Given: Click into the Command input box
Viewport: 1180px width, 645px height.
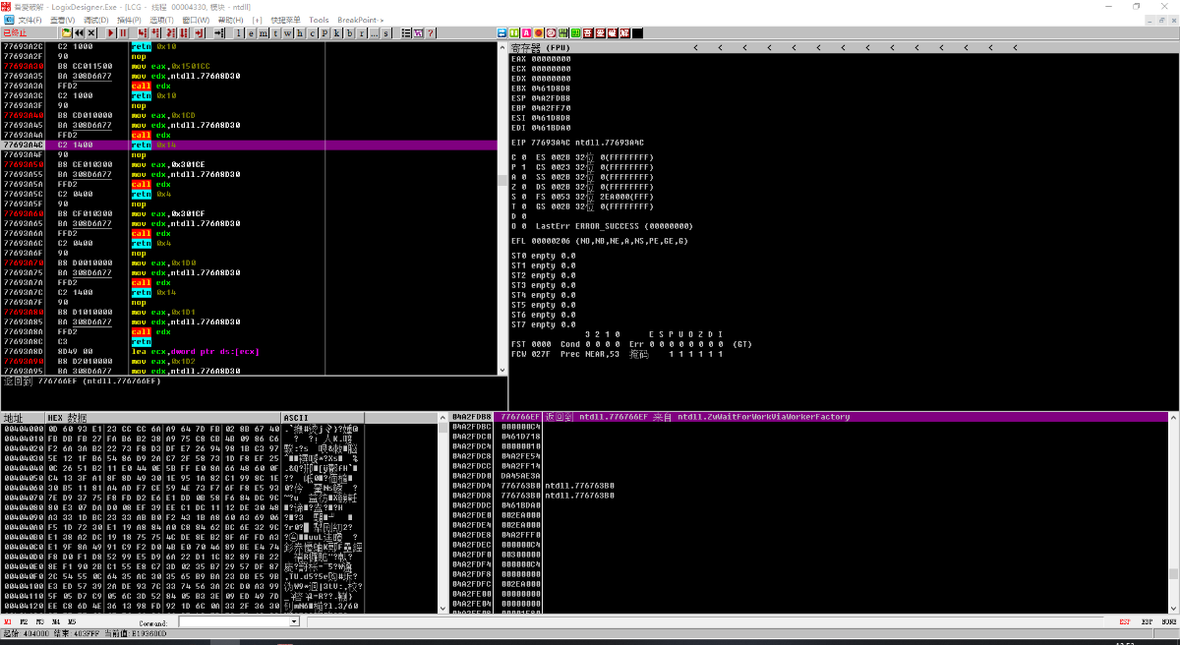Looking at the screenshot, I should [234, 621].
